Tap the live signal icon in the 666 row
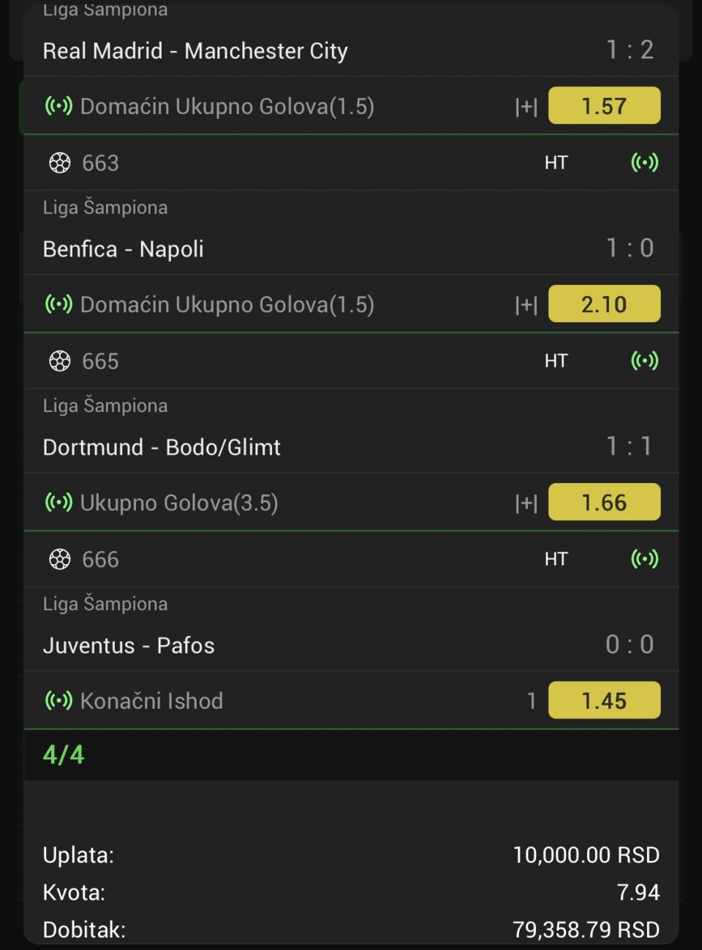702x950 pixels. point(644,559)
